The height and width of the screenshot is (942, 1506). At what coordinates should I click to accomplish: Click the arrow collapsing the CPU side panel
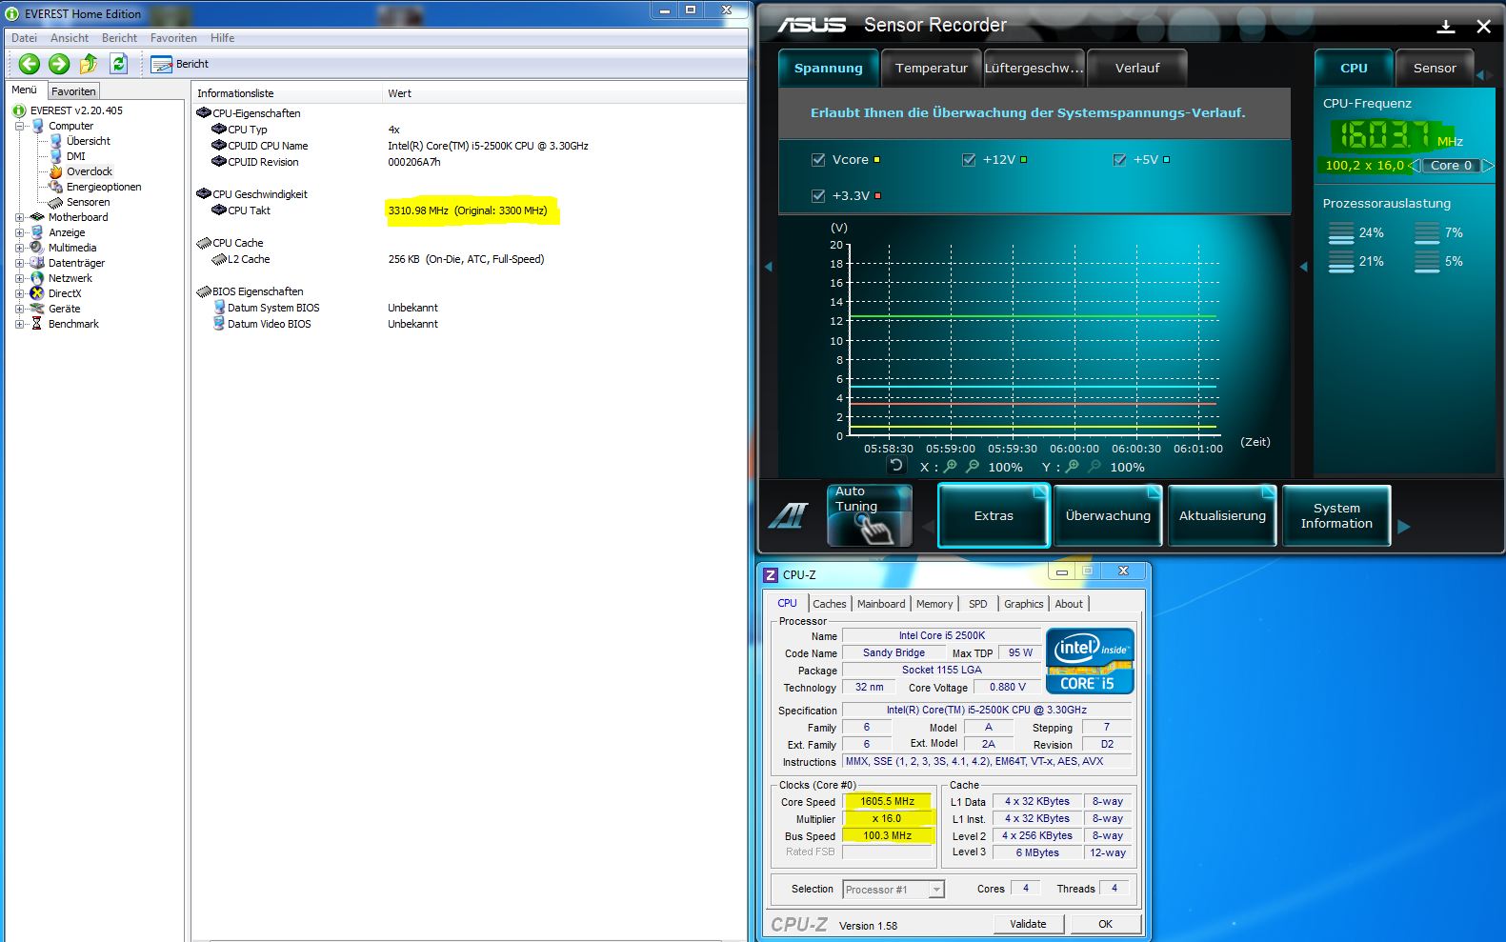[x=1303, y=267]
